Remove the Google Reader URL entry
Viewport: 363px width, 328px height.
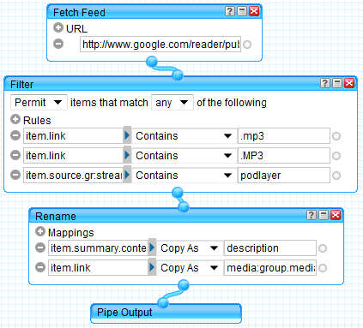point(58,44)
